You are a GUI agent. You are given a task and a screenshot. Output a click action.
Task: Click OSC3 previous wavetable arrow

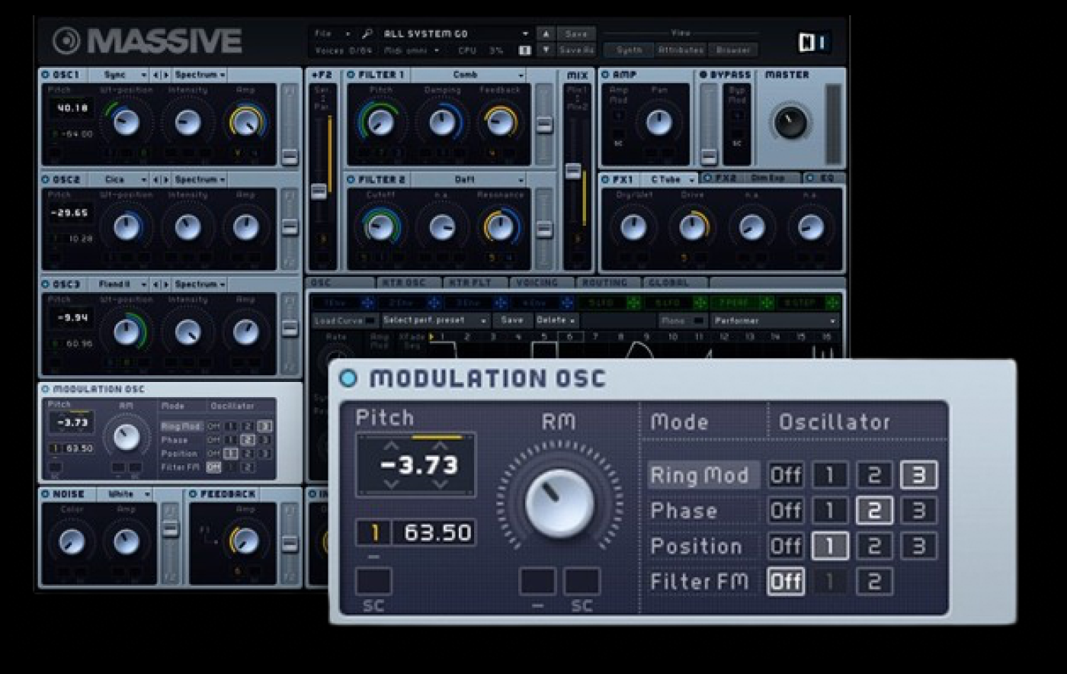(x=155, y=284)
